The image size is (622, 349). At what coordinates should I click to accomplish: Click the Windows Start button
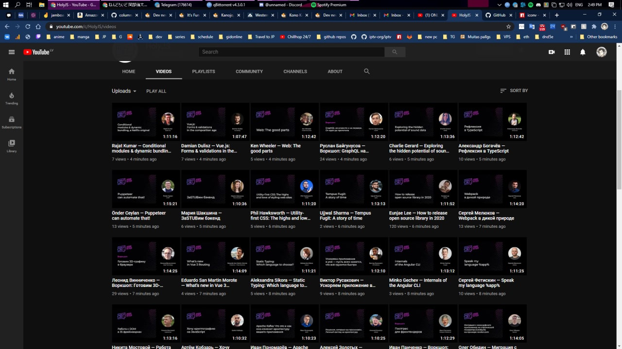point(6,4)
